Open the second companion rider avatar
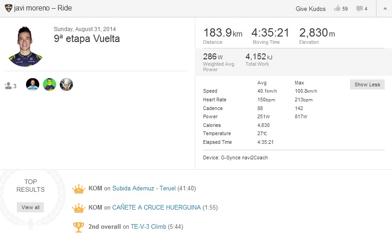Viewport: 392px width, 247px height. point(49,84)
